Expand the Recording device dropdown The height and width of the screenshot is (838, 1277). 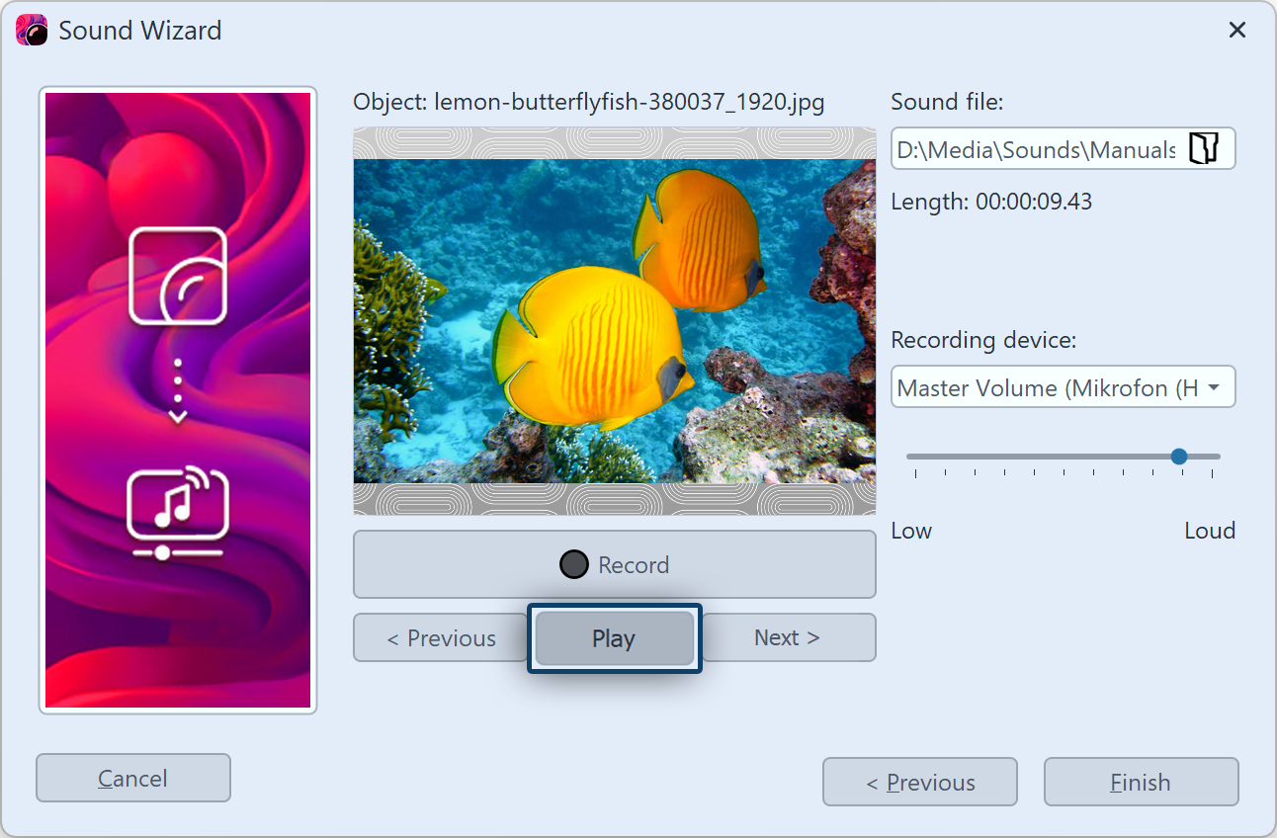point(1213,387)
